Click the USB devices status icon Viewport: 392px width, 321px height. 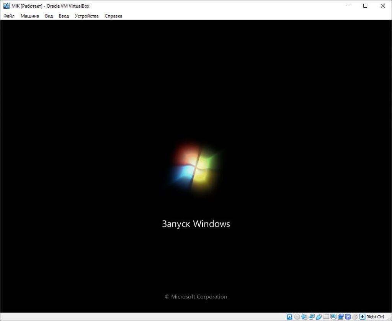click(319, 317)
